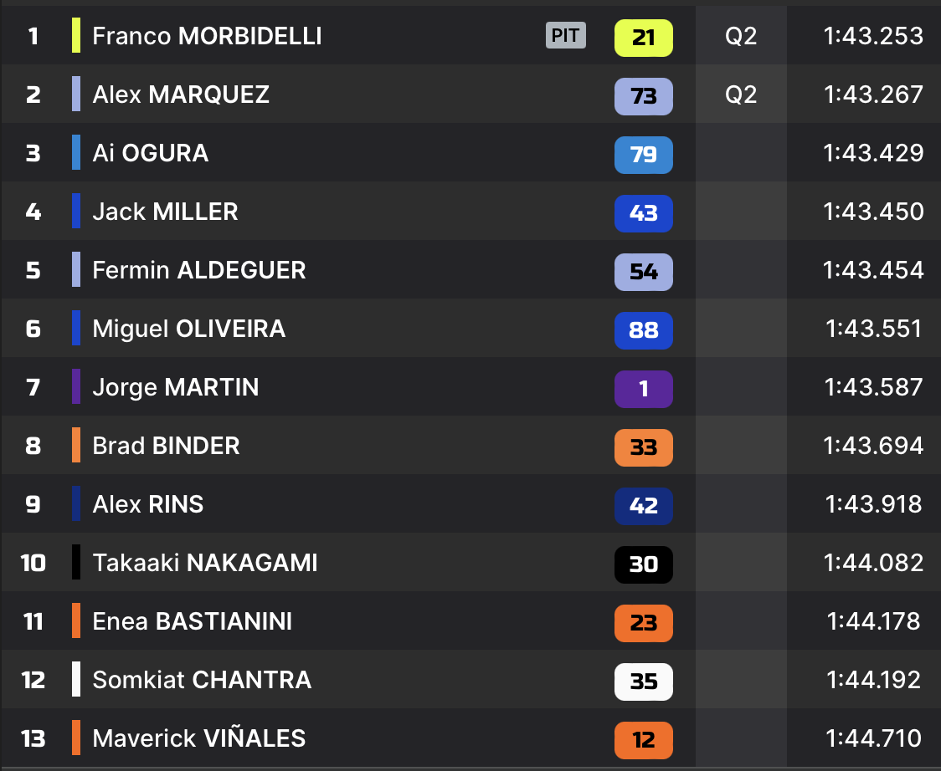This screenshot has width=941, height=771.
Task: Click the position number 9 for Rins
Action: click(33, 504)
